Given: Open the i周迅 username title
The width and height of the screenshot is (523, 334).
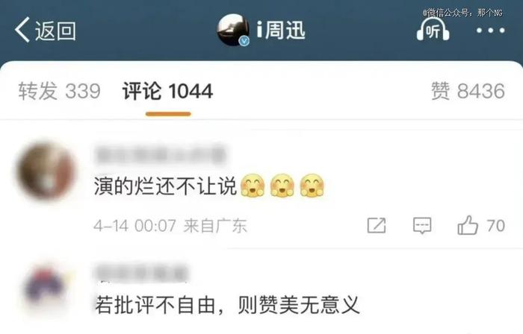Looking at the screenshot, I should (281, 30).
